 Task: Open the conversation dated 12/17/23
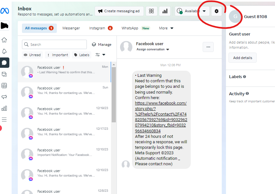point(64,134)
